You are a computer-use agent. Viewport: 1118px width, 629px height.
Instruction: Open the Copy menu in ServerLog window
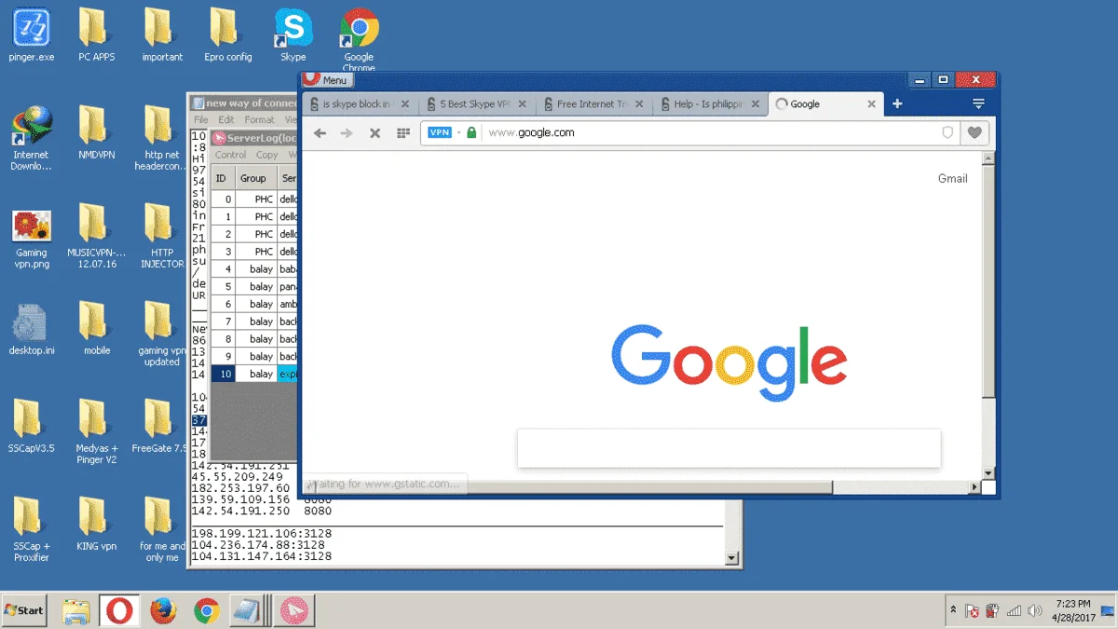click(267, 155)
